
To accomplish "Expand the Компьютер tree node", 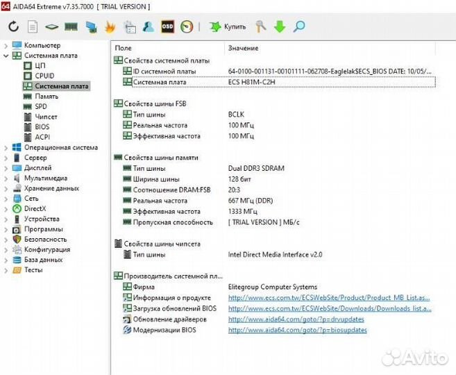I will click(6, 46).
